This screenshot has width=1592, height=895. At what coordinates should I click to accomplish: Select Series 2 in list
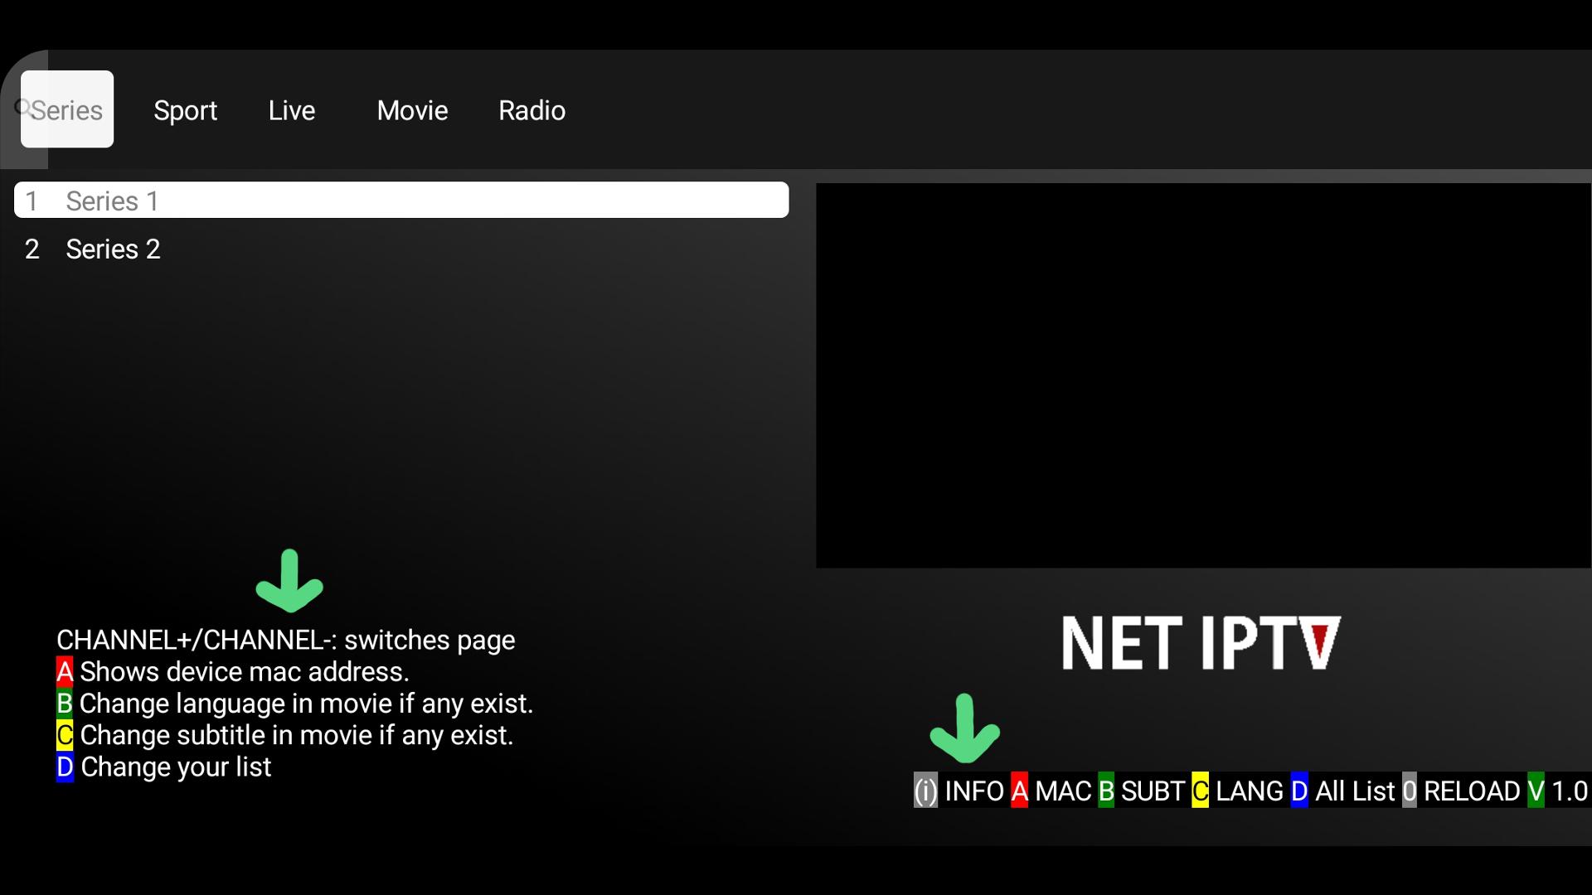click(401, 249)
